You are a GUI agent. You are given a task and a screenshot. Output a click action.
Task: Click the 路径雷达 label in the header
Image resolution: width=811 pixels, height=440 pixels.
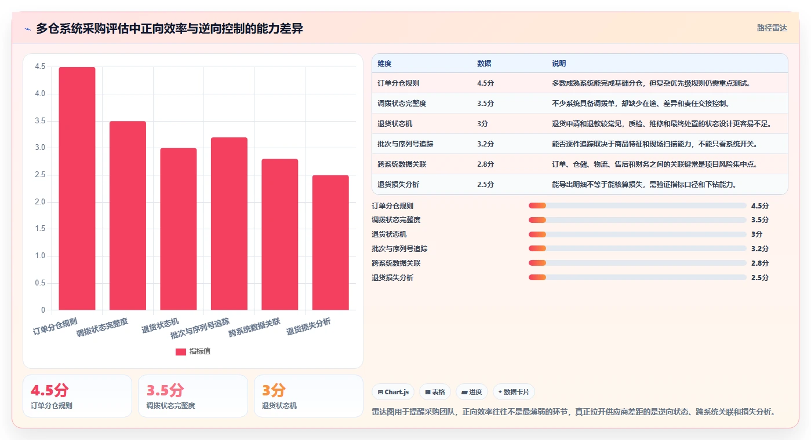[772, 28]
